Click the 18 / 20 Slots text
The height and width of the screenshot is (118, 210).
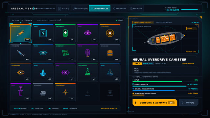172,10
